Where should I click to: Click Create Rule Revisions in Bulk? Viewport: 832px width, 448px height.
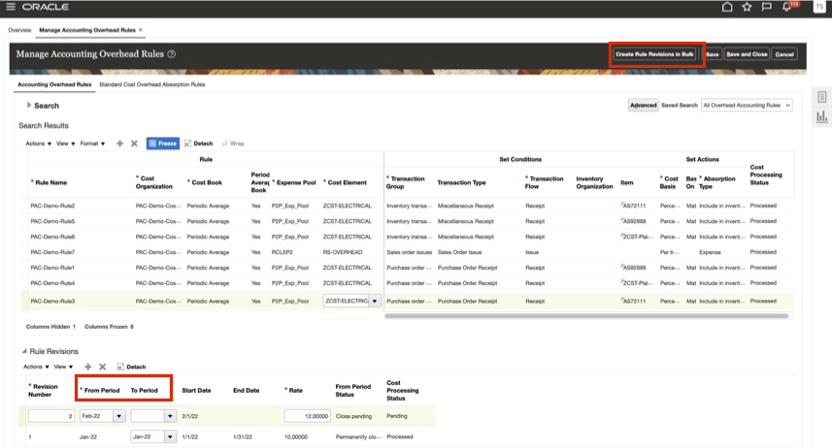(654, 54)
